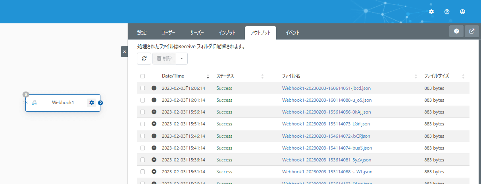This screenshot has width=481, height=184.
Task: Close the side panel with the X handle
Action: [124, 52]
